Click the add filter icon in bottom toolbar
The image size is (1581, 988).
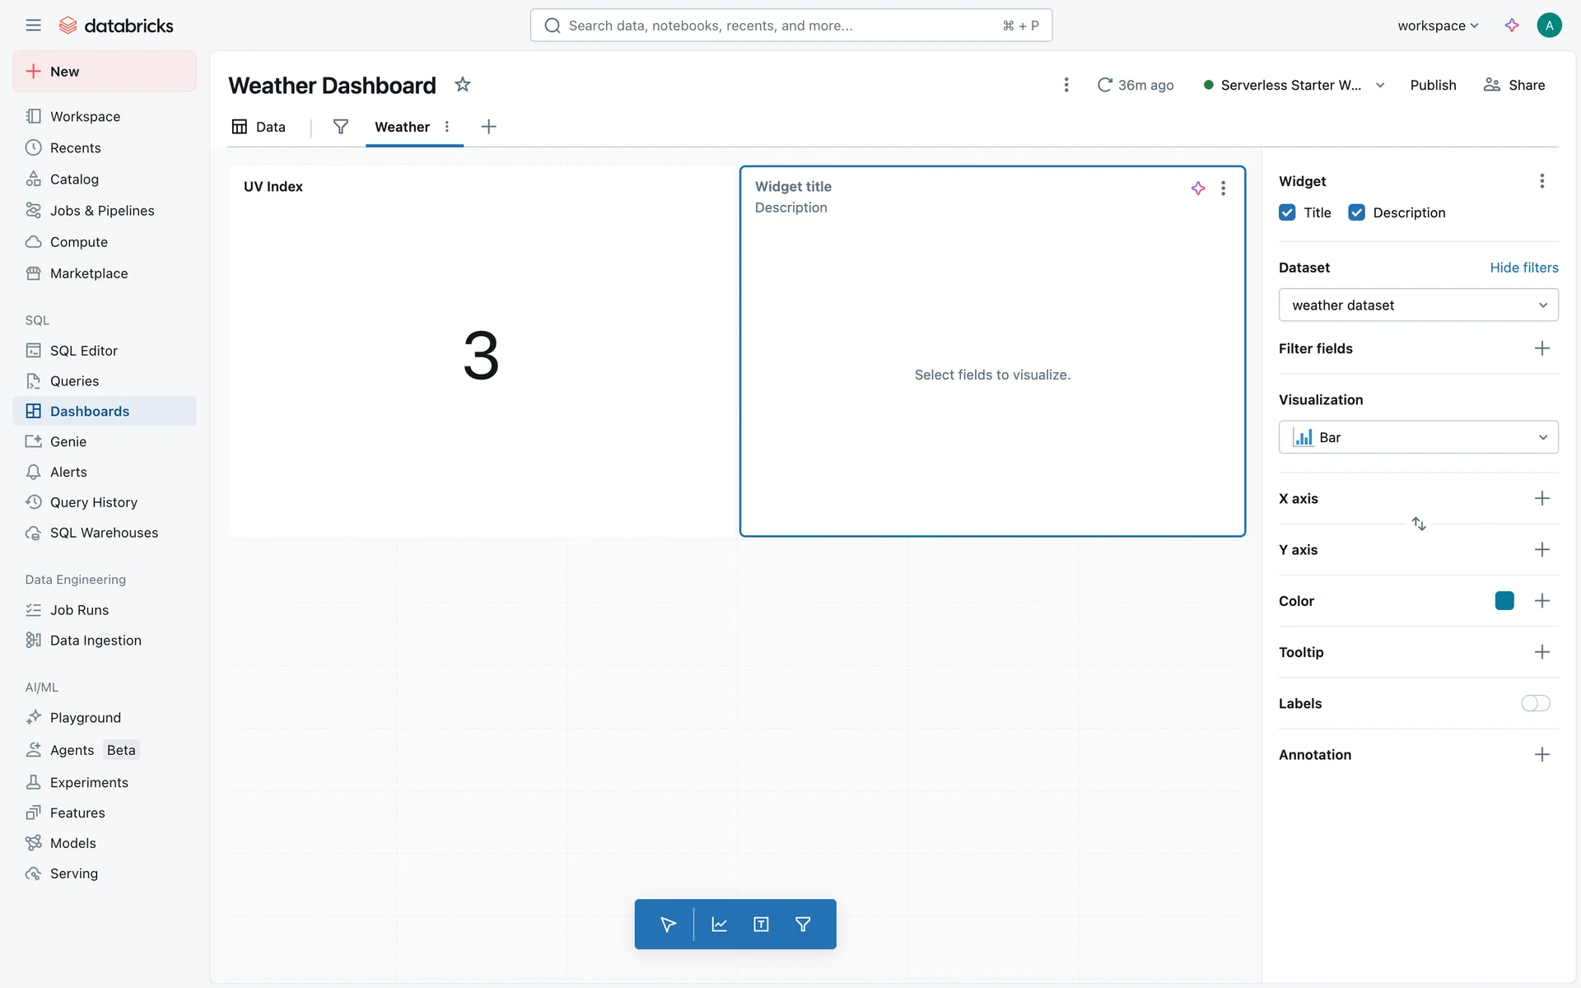pos(803,924)
